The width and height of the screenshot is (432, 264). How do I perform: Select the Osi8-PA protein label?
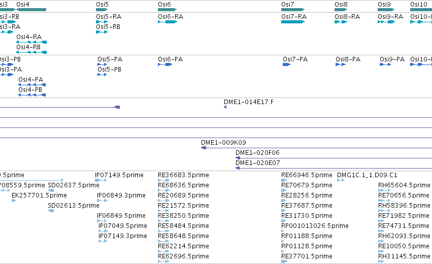pyautogui.click(x=348, y=59)
